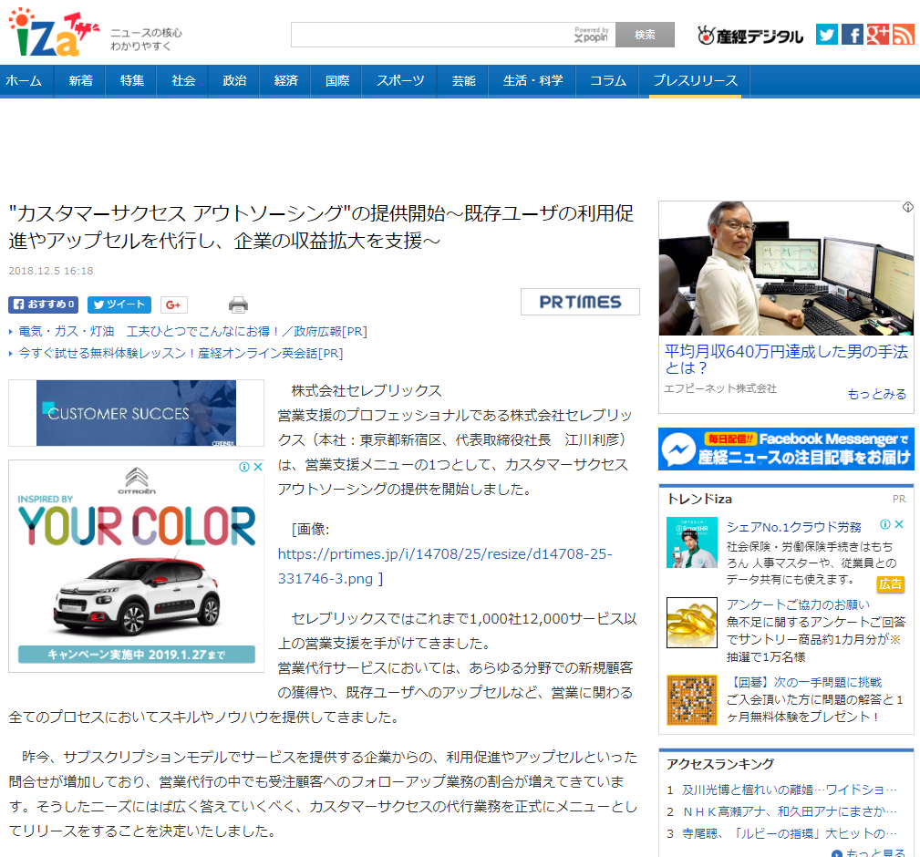Open the prtimes.jp image URL link
This screenshot has height=857, width=920.
click(445, 566)
